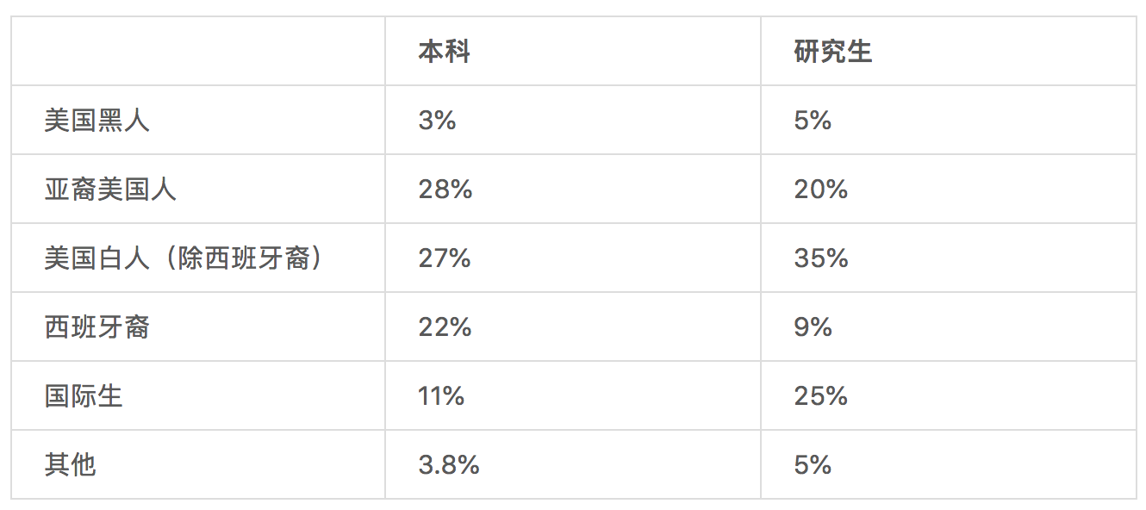
Task: Select the 22% cell for 西班牙裔
Action: [x=445, y=327]
